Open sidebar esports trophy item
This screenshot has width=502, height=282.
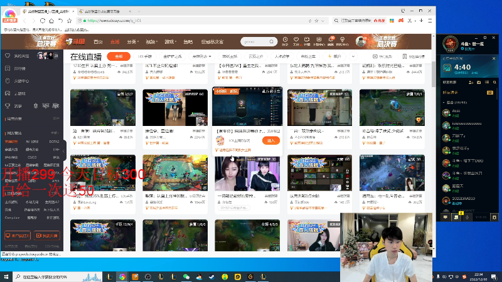[13, 106]
